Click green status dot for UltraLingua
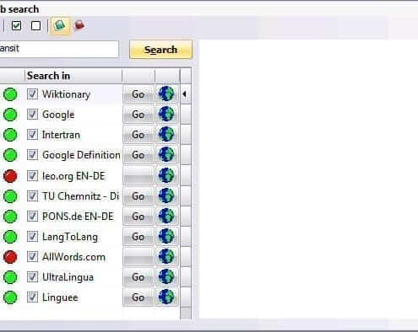This screenshot has width=418, height=332. click(10, 277)
